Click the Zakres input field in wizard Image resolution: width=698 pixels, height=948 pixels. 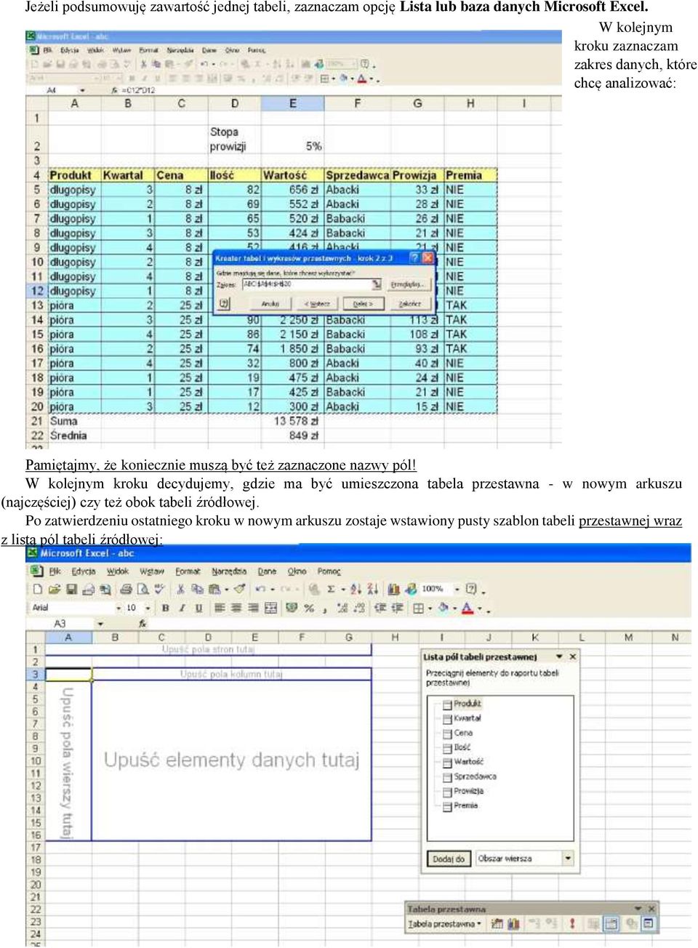coord(312,284)
